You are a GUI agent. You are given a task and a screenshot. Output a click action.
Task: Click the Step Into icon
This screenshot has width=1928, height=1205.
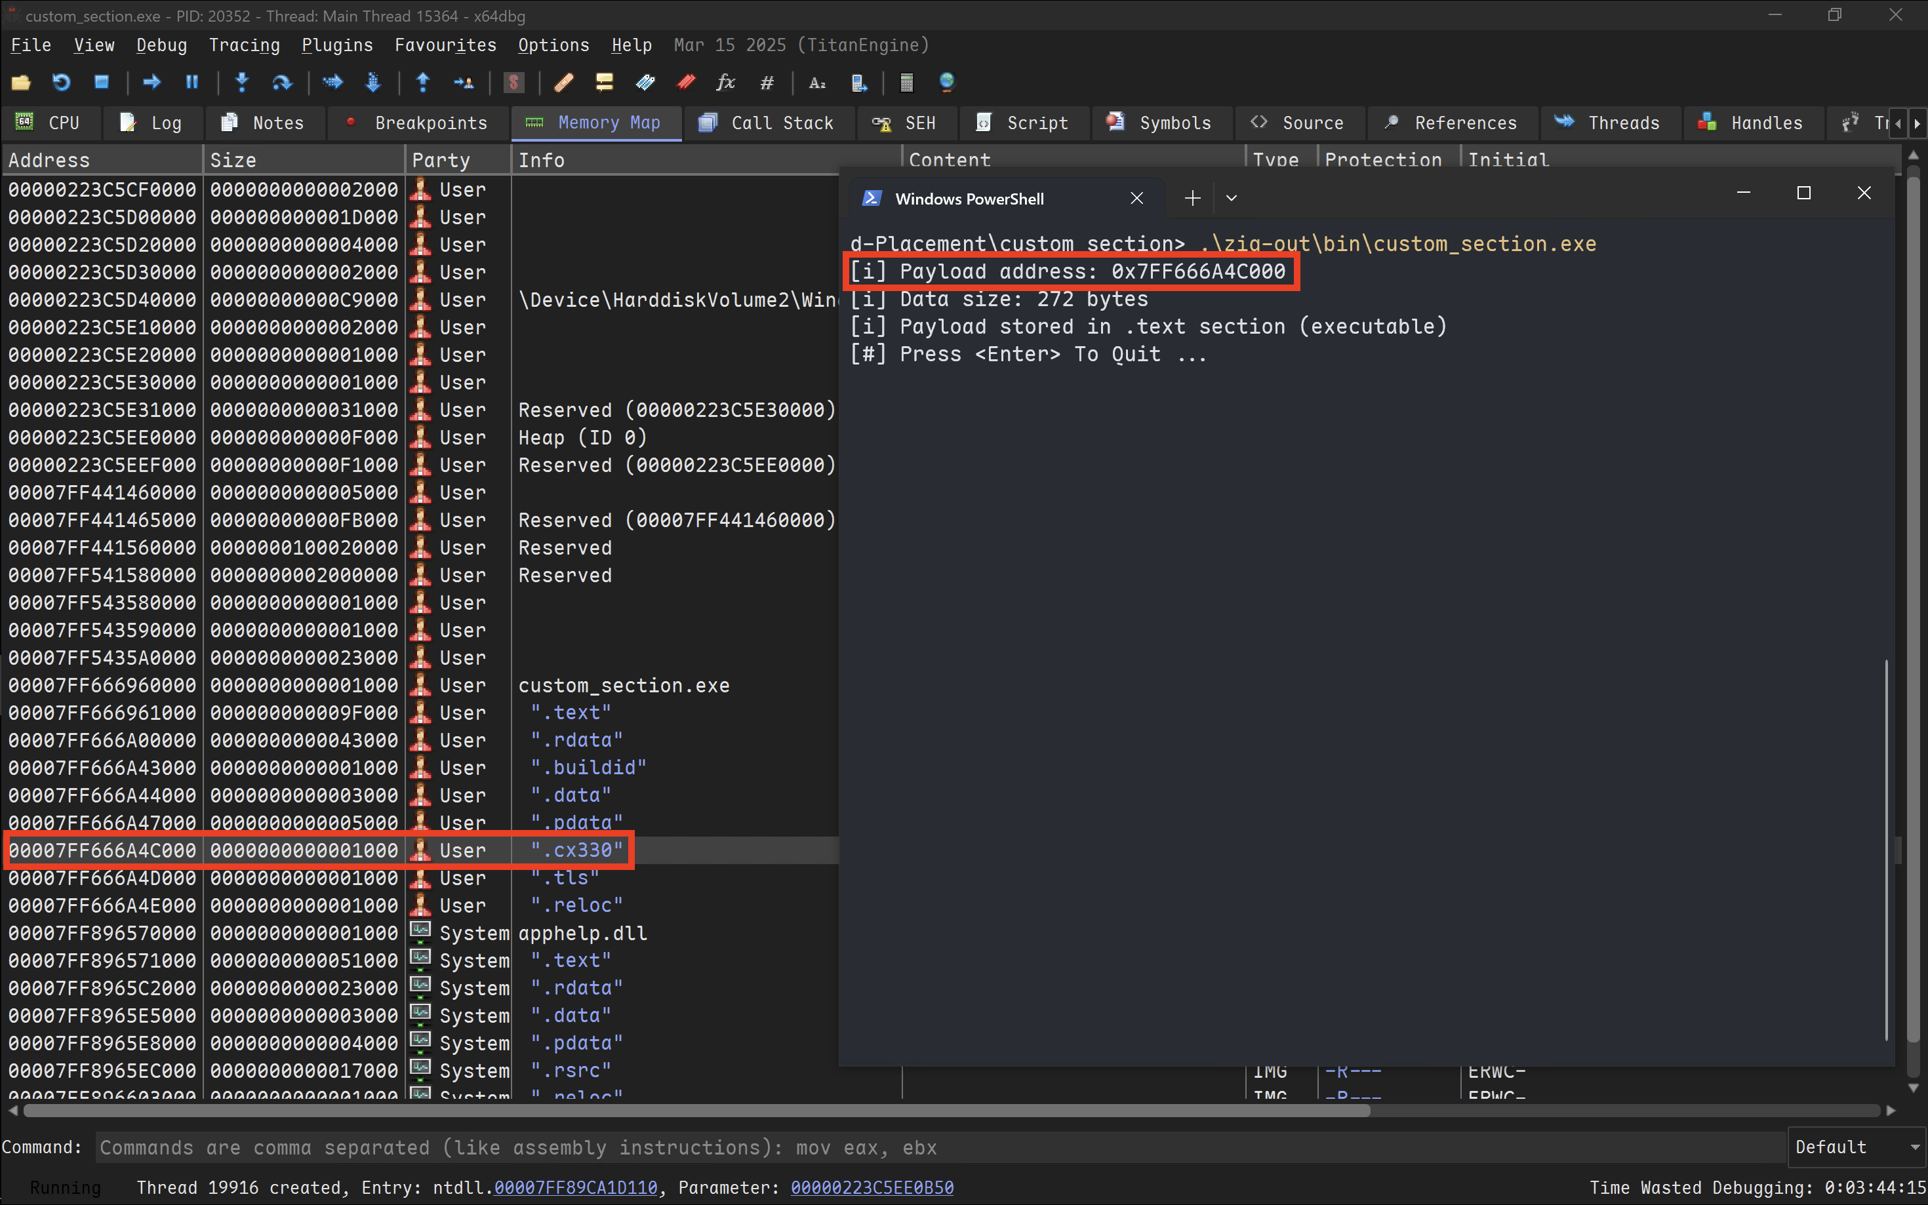pos(242,82)
